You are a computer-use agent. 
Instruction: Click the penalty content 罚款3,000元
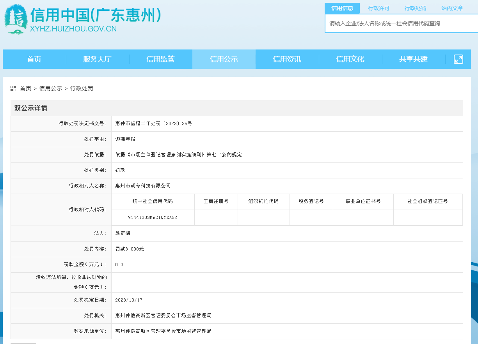coord(130,249)
